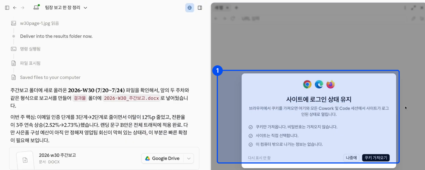This screenshot has height=170, width=425.
Task: Click the image icon beside w30page-1.jpg
Action: [x=14, y=23]
